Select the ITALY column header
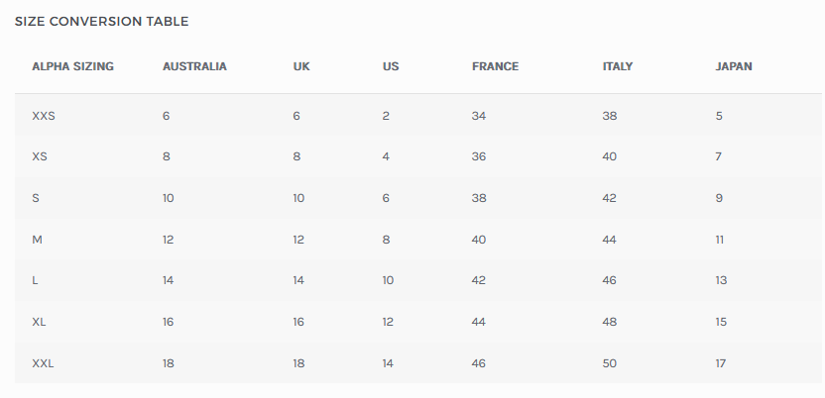 [617, 67]
